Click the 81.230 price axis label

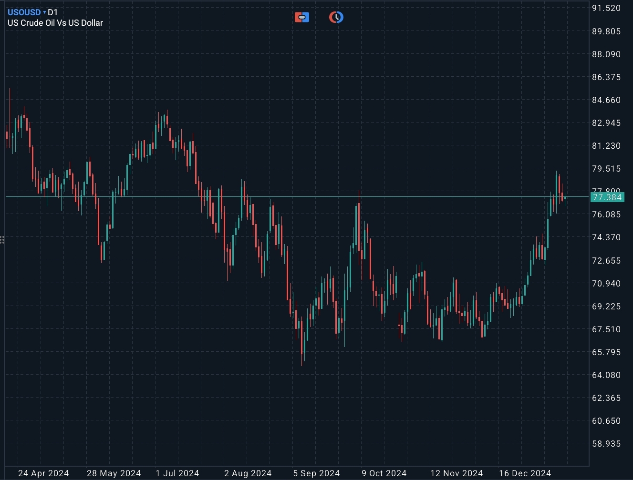pos(606,146)
